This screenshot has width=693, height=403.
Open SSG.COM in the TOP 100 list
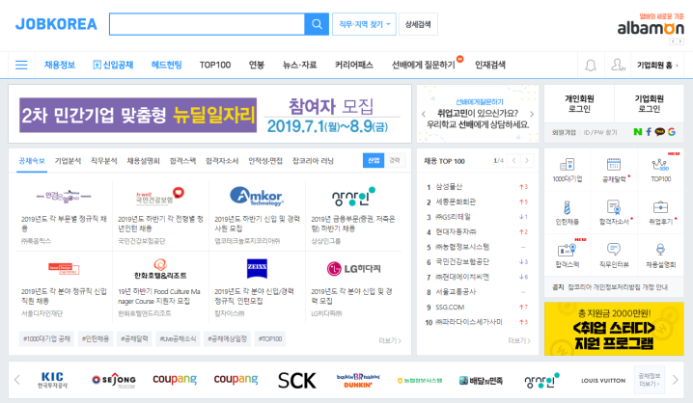tap(450, 307)
